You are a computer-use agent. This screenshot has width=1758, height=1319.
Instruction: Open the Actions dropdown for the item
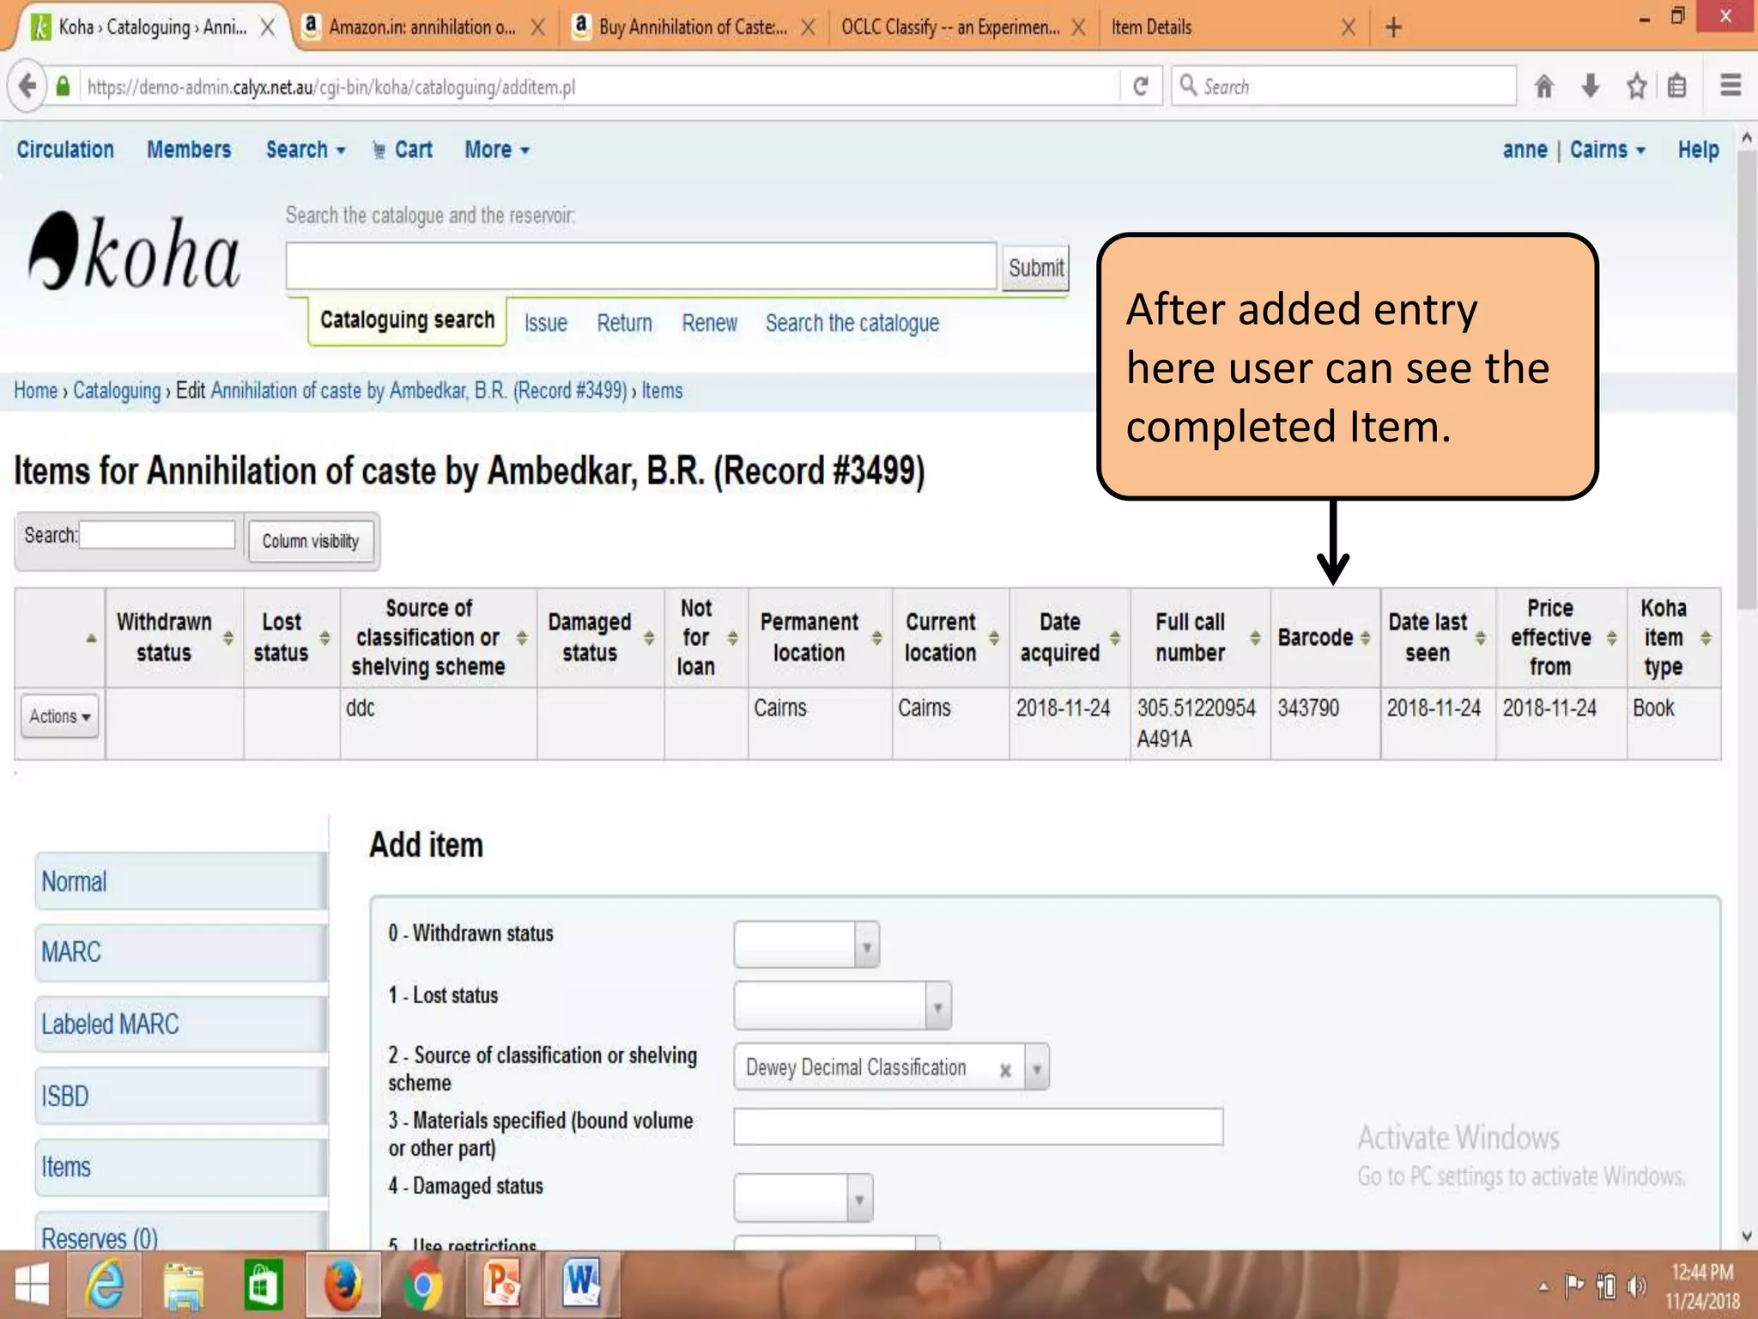pos(59,716)
